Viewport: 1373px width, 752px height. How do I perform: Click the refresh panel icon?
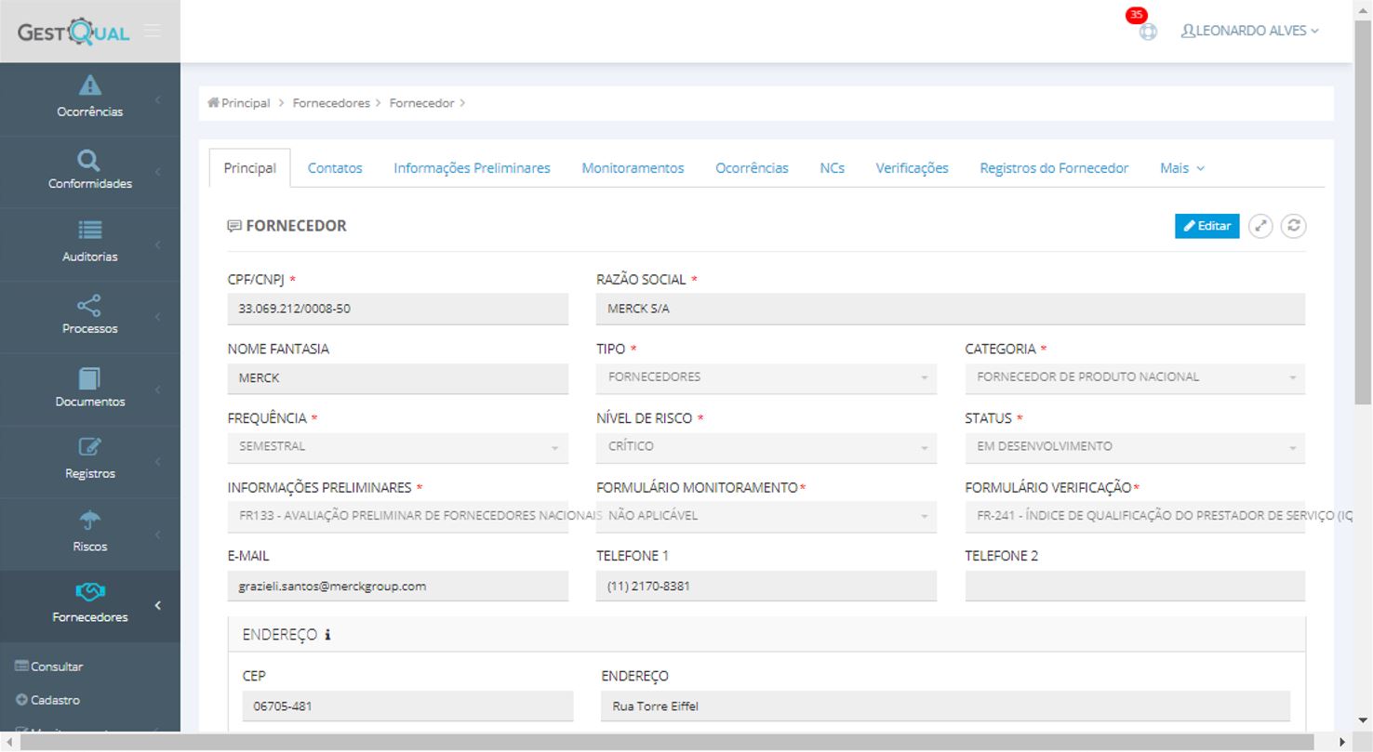(1293, 226)
